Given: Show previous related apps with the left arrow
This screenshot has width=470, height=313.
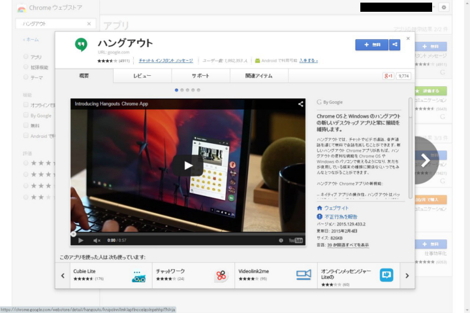Looking at the screenshot, I should click(63, 276).
